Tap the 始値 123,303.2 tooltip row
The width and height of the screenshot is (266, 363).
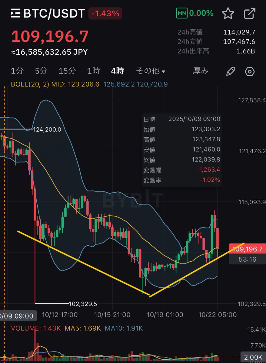(182, 129)
